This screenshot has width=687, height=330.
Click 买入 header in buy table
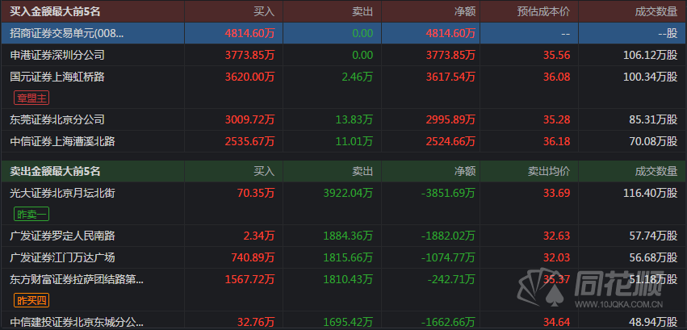tap(264, 12)
